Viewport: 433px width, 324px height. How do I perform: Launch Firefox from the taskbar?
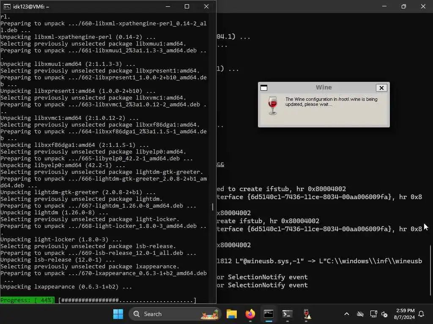click(x=250, y=314)
